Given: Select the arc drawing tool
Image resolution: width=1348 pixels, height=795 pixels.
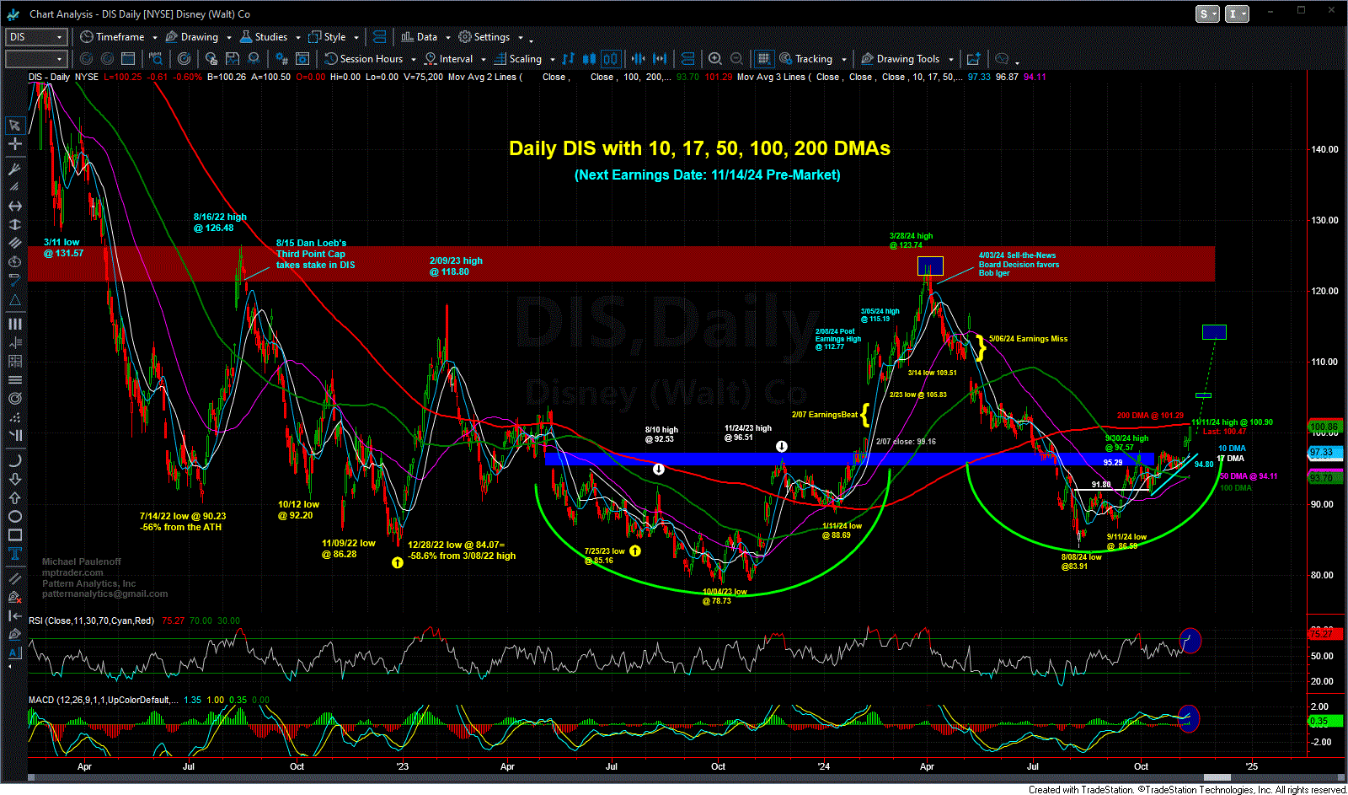Looking at the screenshot, I should 14,460.
